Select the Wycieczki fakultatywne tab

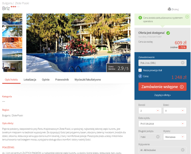(x=88, y=80)
